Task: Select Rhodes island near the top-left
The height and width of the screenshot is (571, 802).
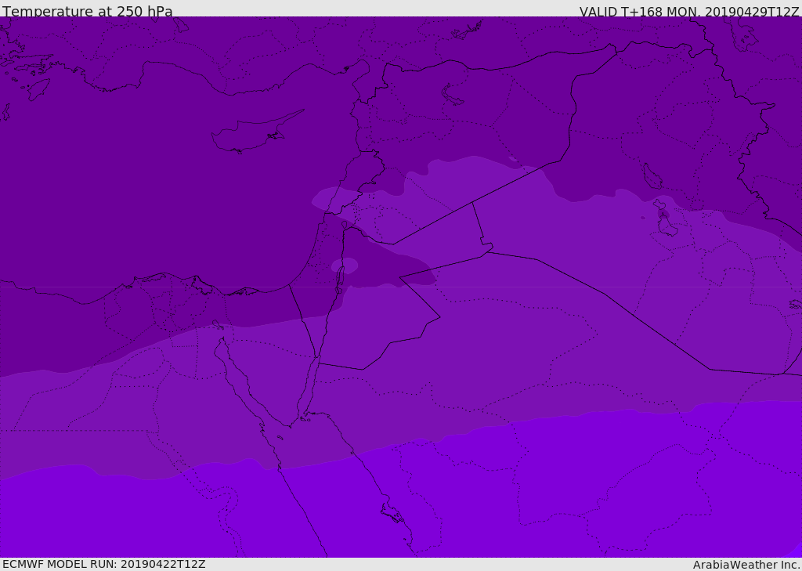Action: [x=38, y=89]
